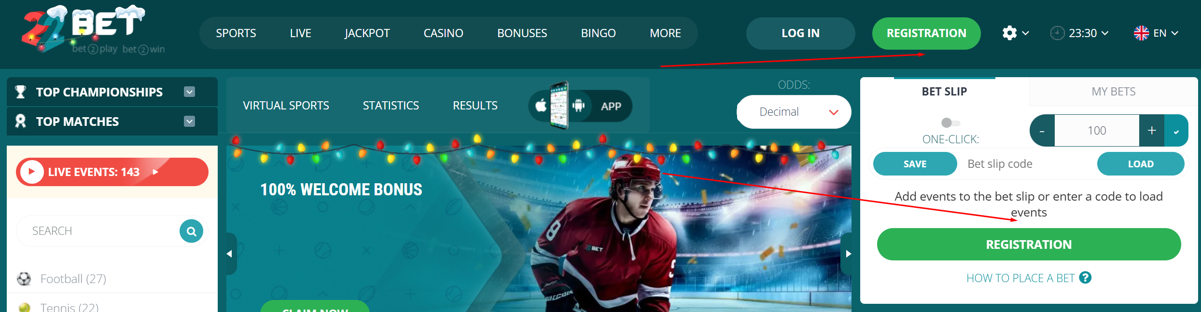Increase bet amount with plus button
1201x312 pixels.
point(1152,130)
